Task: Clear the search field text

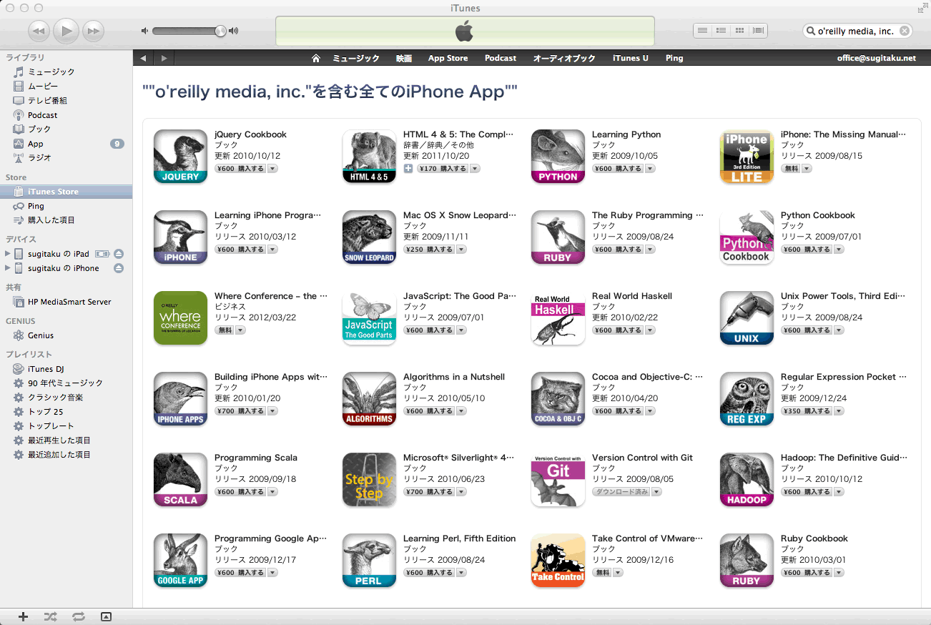Action: tap(905, 31)
